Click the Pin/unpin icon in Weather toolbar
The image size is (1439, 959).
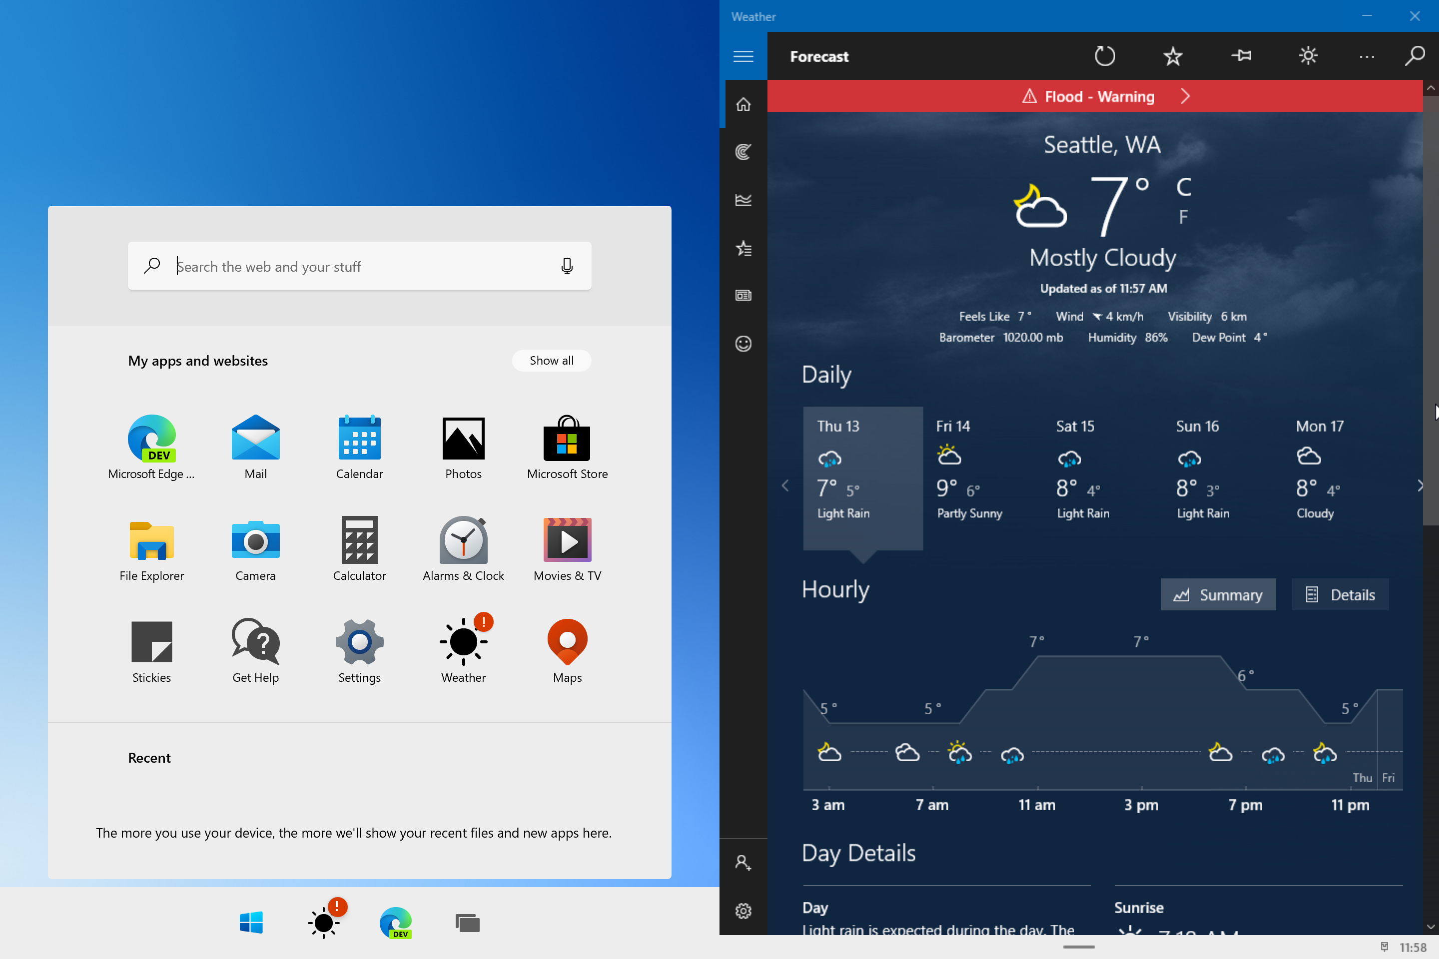click(x=1242, y=55)
